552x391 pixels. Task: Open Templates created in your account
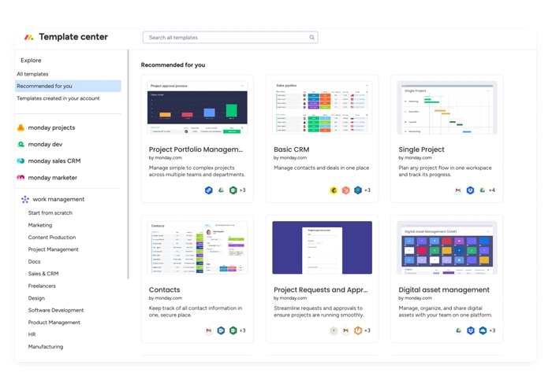[x=58, y=98]
